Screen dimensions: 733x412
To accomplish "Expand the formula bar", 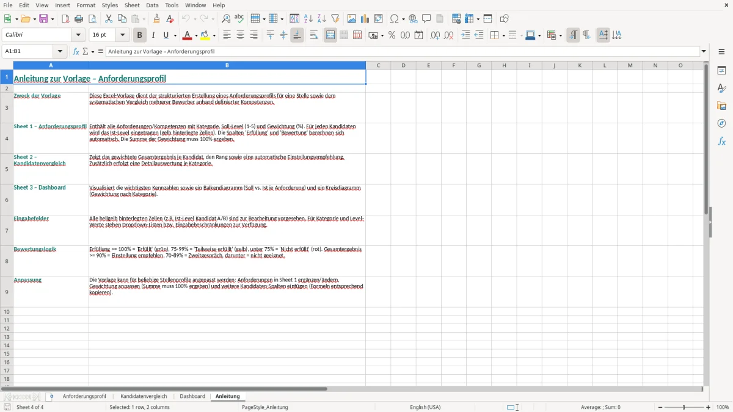I will (x=704, y=52).
